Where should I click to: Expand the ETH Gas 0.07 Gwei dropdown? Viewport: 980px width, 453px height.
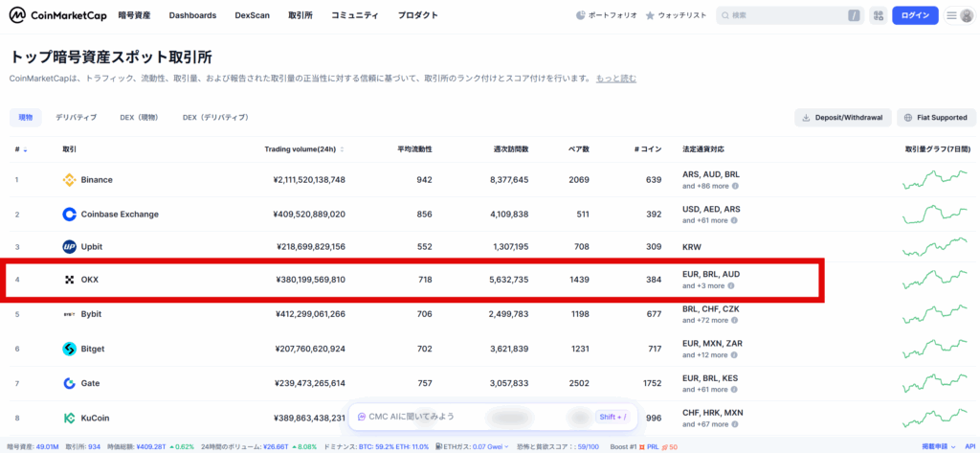point(506,447)
